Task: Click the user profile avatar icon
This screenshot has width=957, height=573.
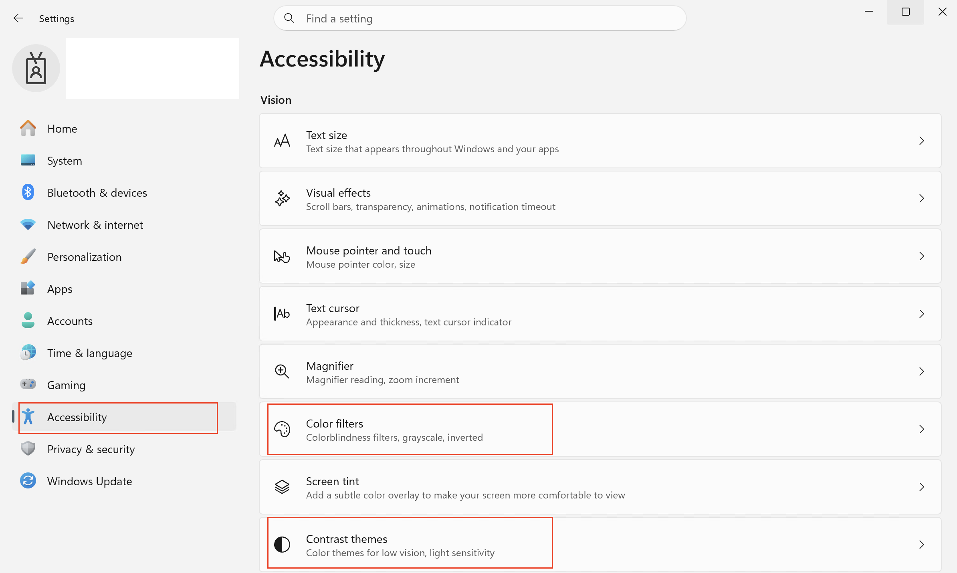Action: click(x=36, y=68)
